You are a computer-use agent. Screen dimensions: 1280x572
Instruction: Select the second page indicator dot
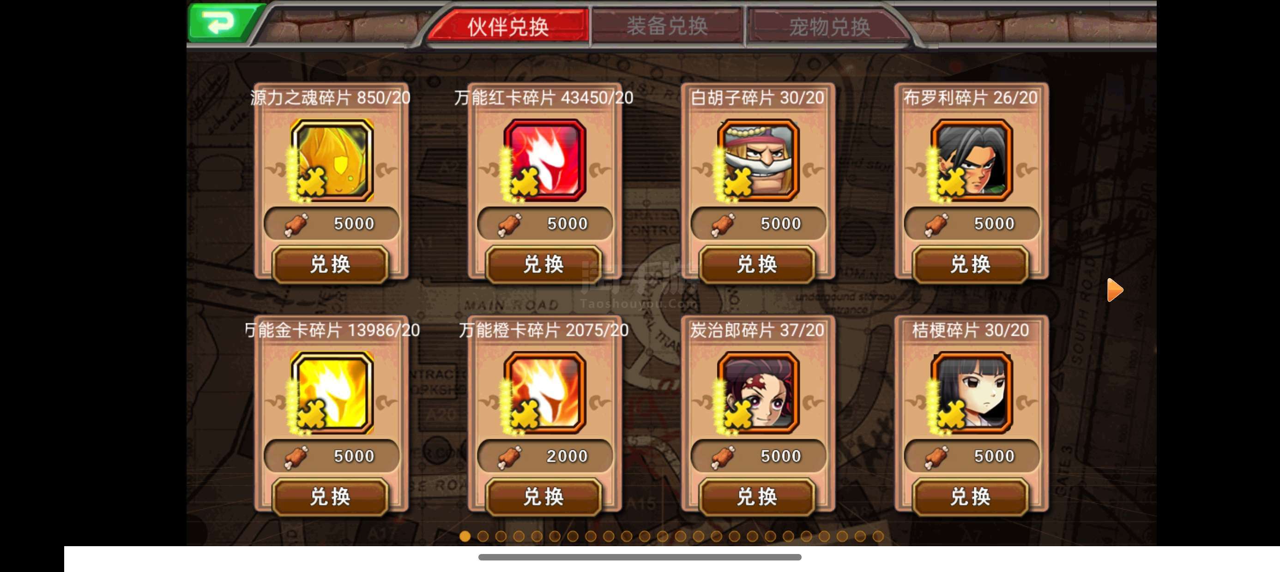tap(483, 536)
